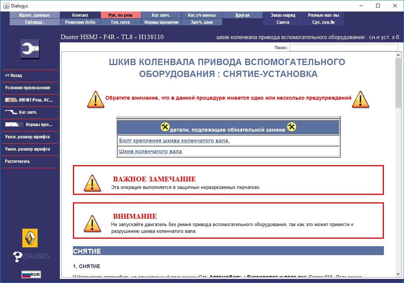Image resolution: width=404 pixels, height=283 pixels.
Task: Click the red ВНИМАНИЕ heading
Action: 135,216
